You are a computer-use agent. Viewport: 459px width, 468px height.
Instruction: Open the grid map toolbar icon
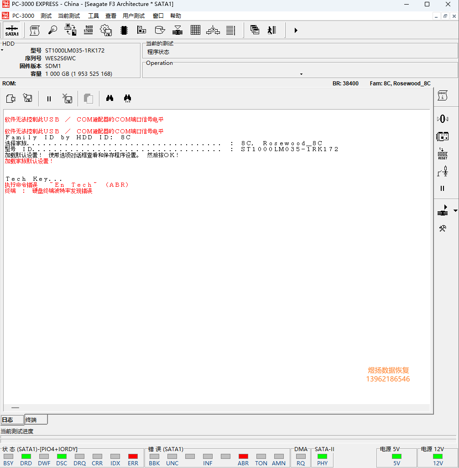tap(195, 30)
